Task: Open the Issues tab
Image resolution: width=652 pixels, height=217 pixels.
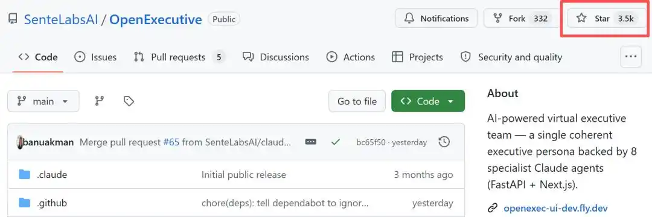Action: (x=95, y=57)
